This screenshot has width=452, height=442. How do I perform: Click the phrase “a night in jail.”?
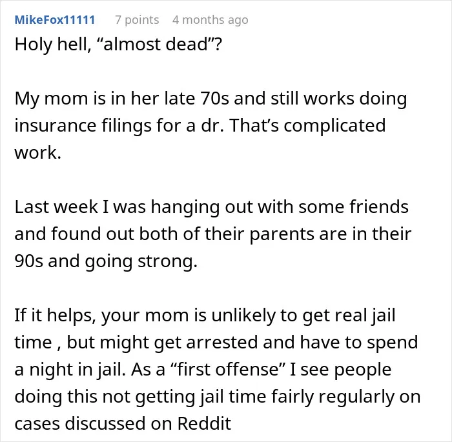coord(70,370)
